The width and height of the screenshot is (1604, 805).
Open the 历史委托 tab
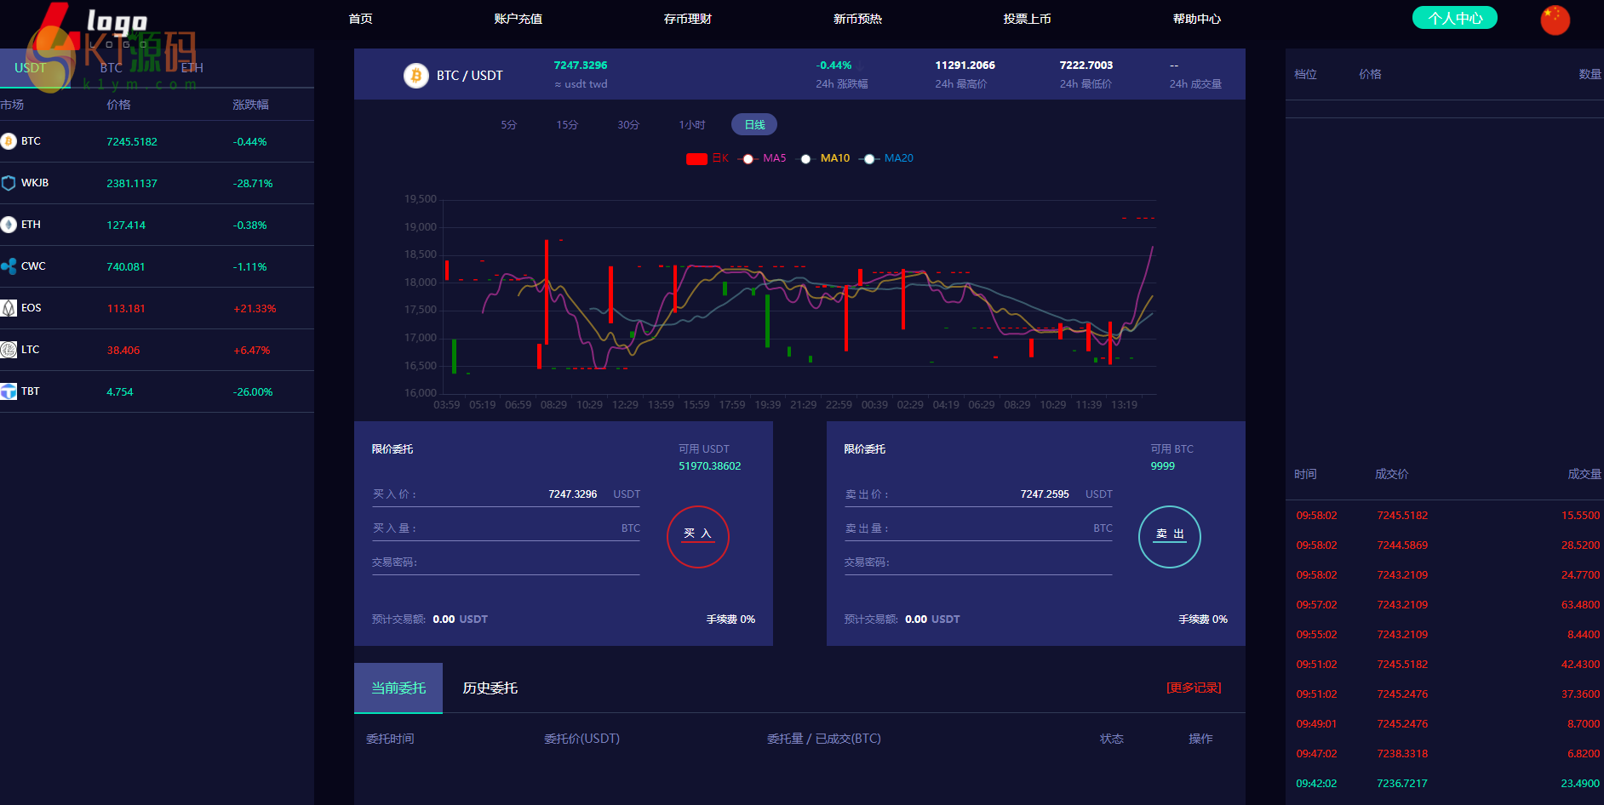point(490,688)
